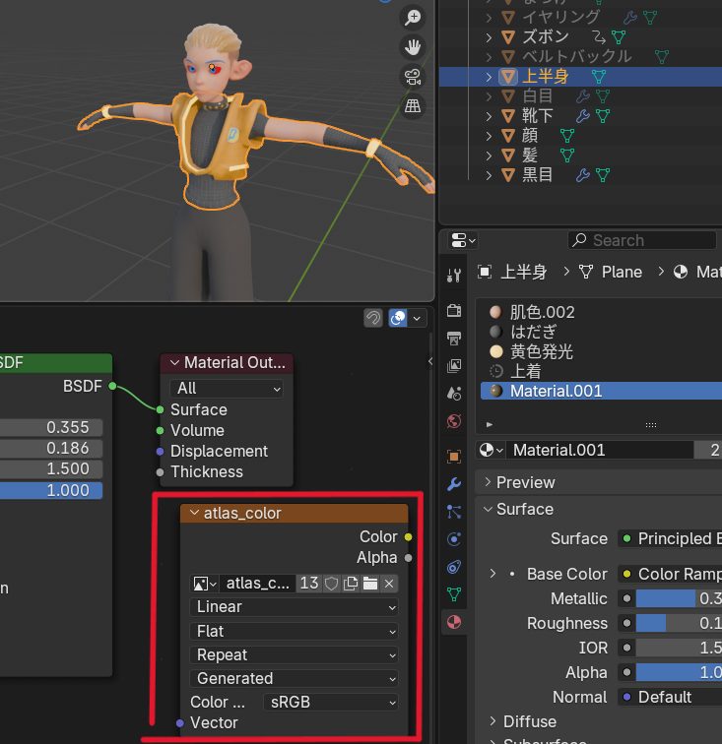
Task: Open the sRGB color space dropdown
Action: 332,703
